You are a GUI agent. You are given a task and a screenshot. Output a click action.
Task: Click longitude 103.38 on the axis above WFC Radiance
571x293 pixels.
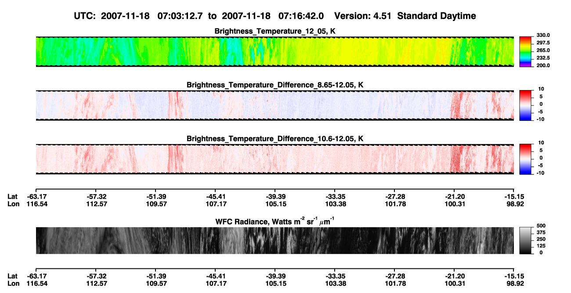click(x=335, y=204)
